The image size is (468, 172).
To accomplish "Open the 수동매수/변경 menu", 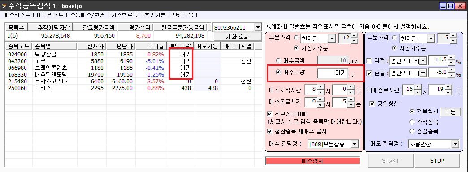I will point(87,15).
